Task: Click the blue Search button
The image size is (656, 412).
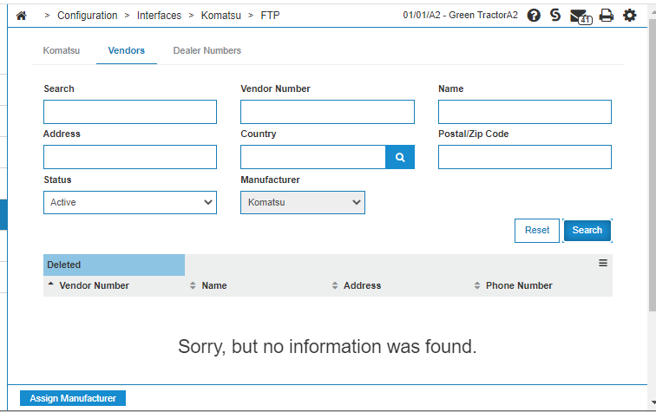Action: (587, 231)
